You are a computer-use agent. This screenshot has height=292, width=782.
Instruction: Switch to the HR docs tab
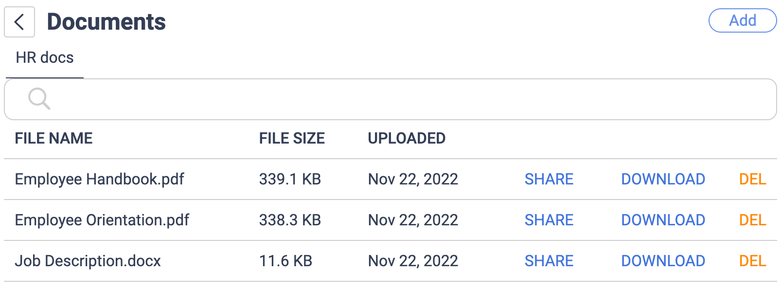tap(45, 58)
